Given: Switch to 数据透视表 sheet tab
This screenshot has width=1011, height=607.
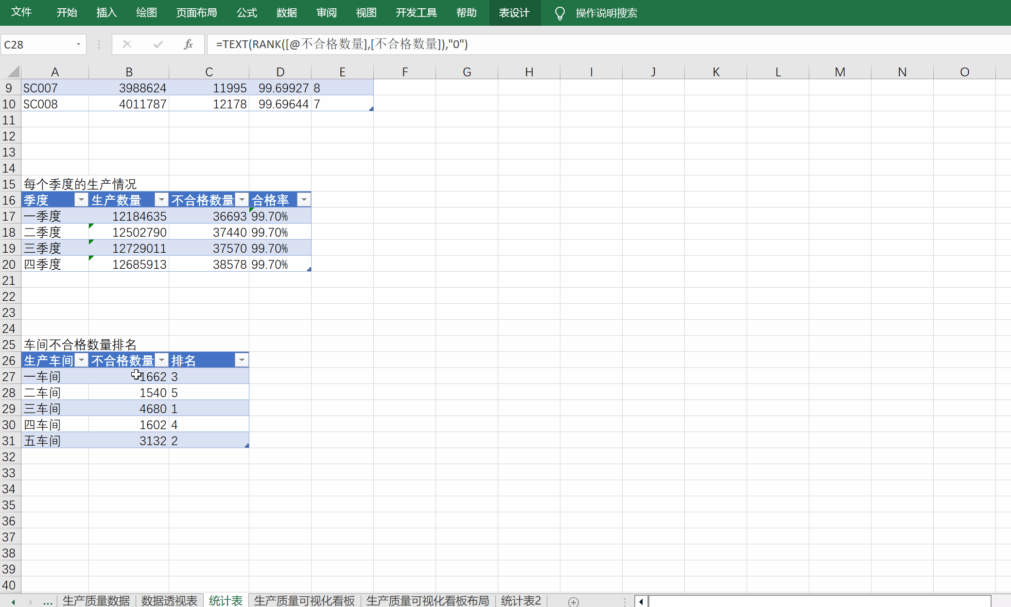Looking at the screenshot, I should click(169, 601).
